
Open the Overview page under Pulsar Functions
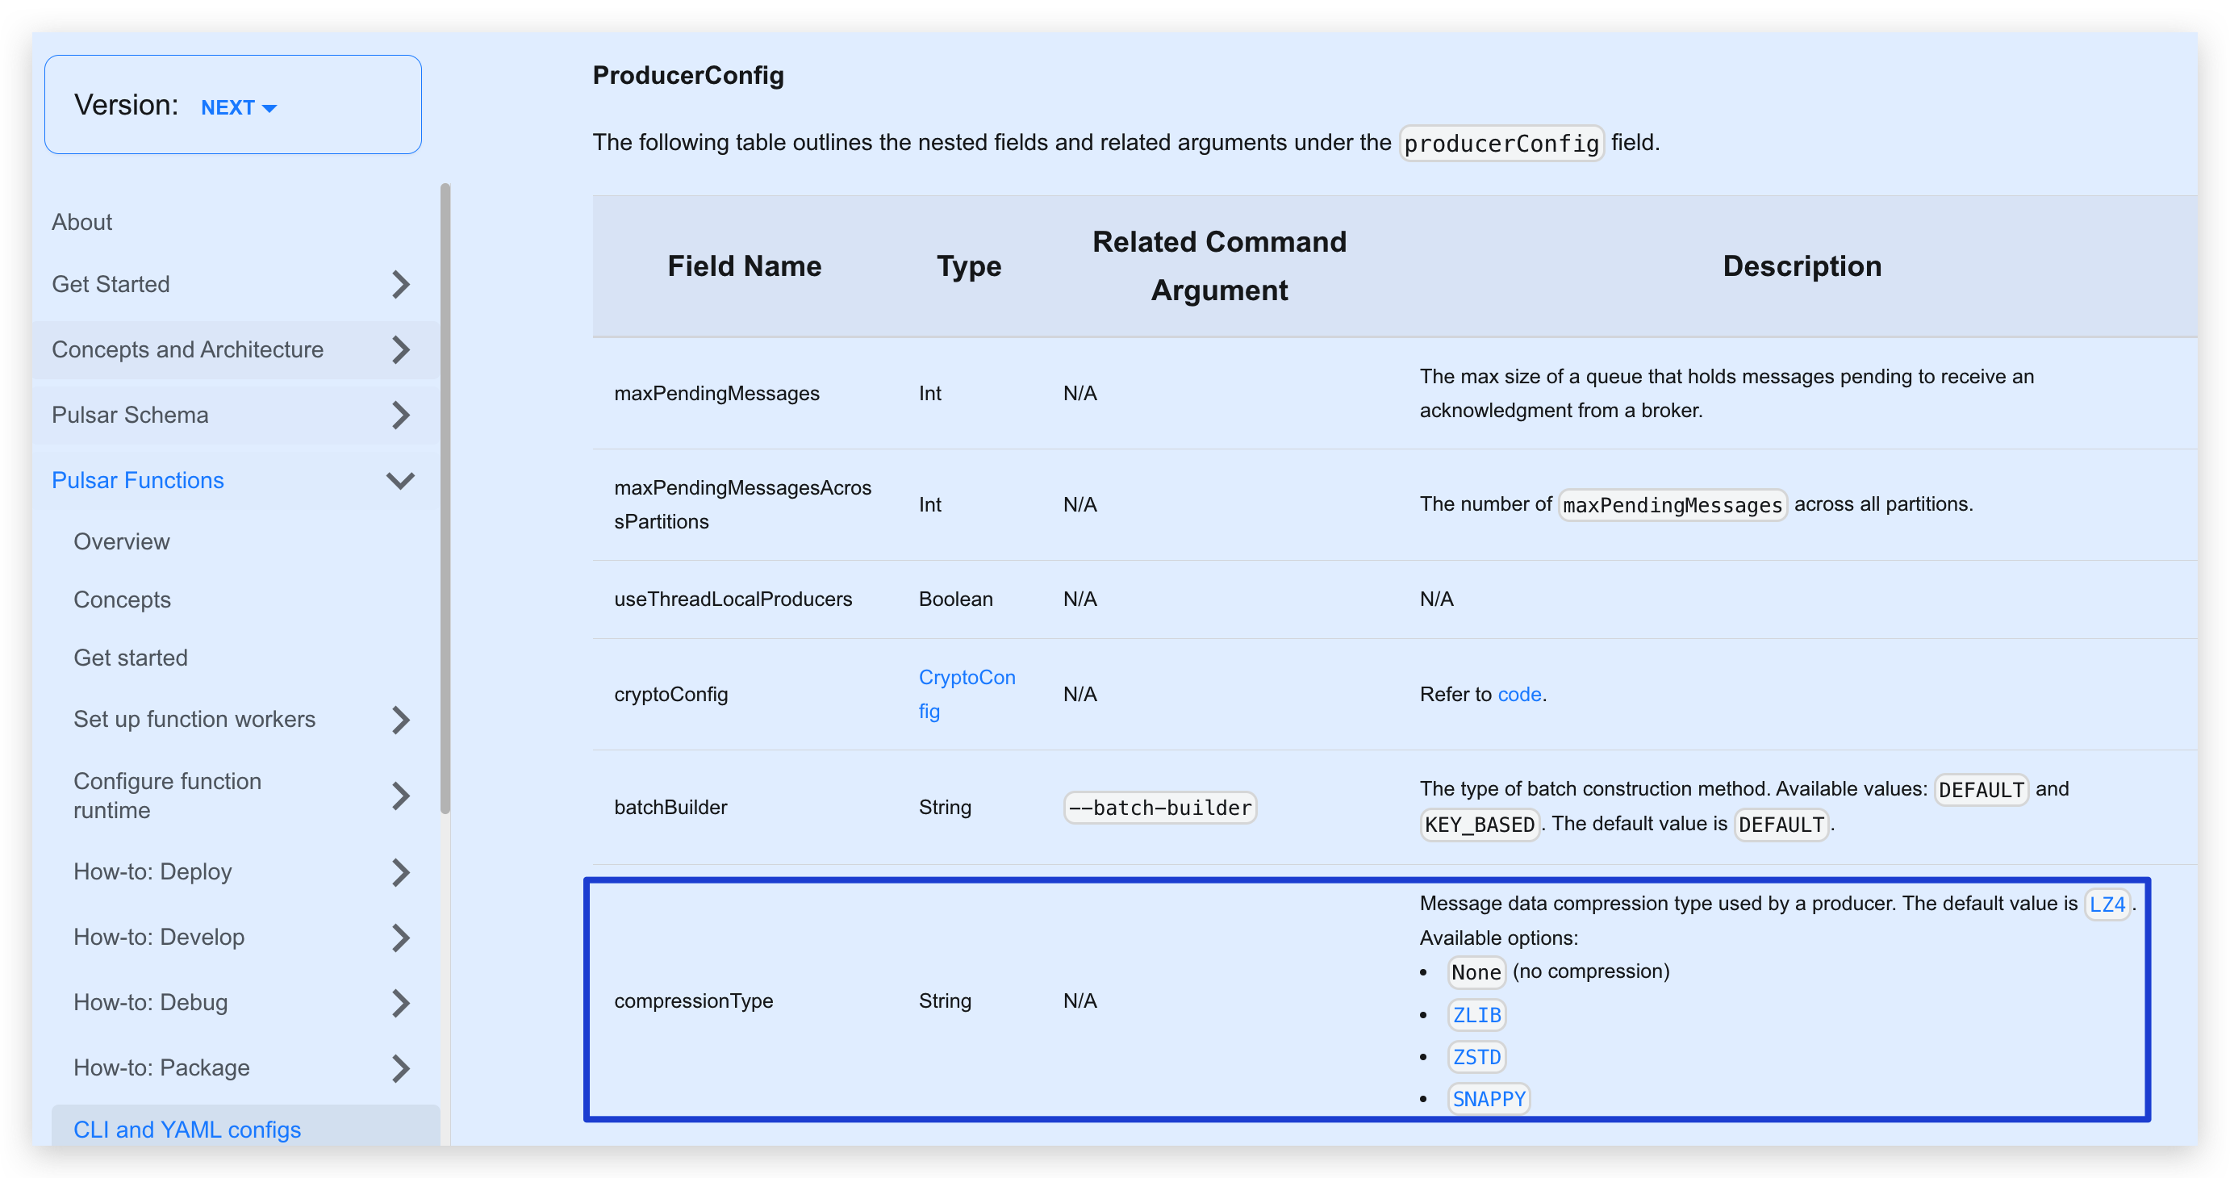click(x=122, y=542)
